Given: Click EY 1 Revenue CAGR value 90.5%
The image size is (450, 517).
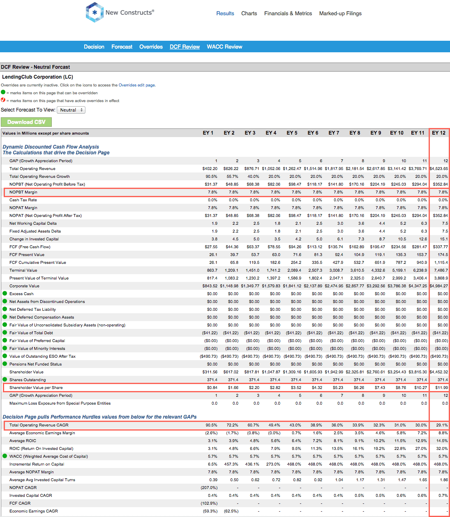Looking at the screenshot, I should coord(212,425).
